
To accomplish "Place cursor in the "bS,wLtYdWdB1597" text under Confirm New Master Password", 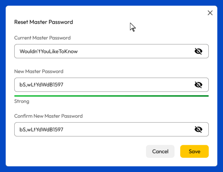I will tap(41, 129).
